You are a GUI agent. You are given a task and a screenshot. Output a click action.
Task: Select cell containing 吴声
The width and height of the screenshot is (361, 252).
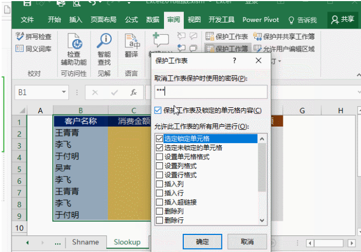point(80,168)
